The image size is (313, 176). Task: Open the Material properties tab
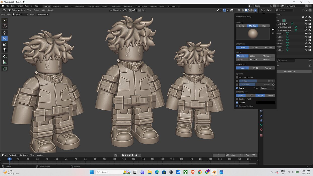[261, 130]
